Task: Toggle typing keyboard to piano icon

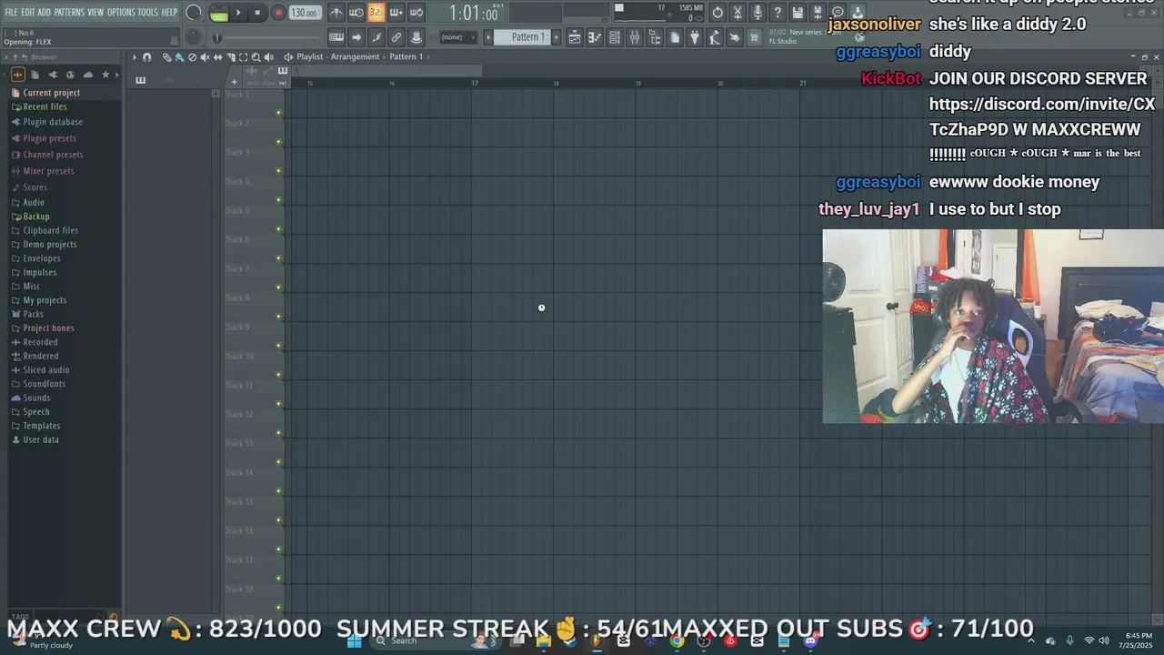Action: click(x=336, y=37)
